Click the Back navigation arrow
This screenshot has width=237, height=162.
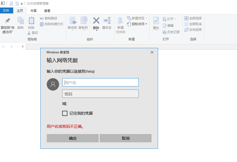(4, 47)
